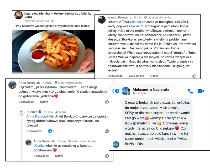Start a video call with Aleksandra
This screenshot has height=168, width=210.
tap(201, 91)
